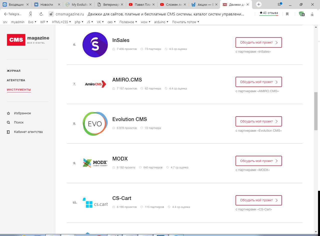Image resolution: width=320 pixels, height=236 pixels.
Task: Expand the arduino bookmarks folder
Action: click(x=161, y=22)
